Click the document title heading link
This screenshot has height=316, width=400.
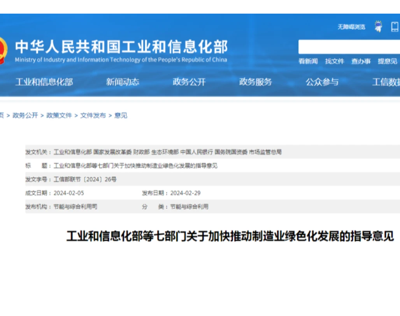coord(231,236)
